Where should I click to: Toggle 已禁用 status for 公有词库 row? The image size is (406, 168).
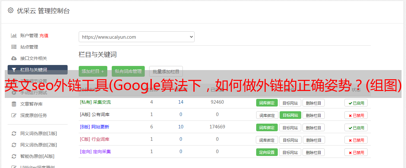tap(356, 115)
